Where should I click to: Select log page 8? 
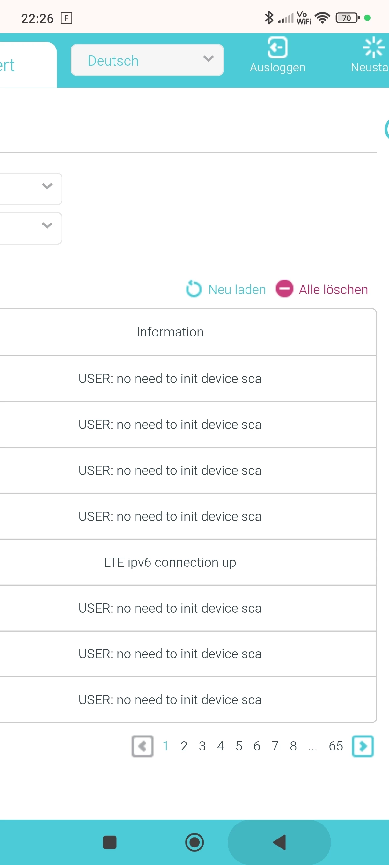[293, 746]
